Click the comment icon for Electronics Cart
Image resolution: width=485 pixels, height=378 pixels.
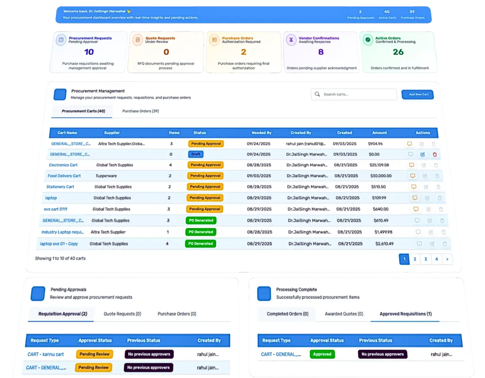(x=411, y=165)
